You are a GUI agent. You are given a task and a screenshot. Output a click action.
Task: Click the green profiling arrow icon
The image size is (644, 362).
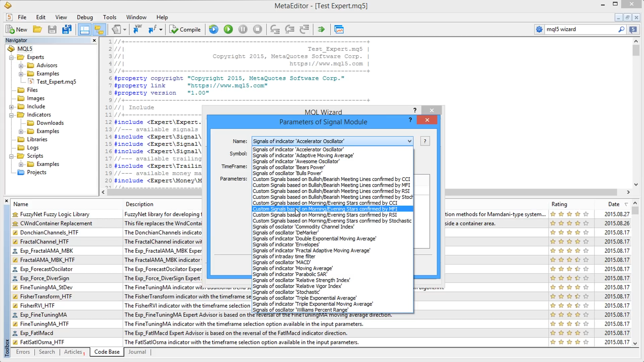click(321, 29)
